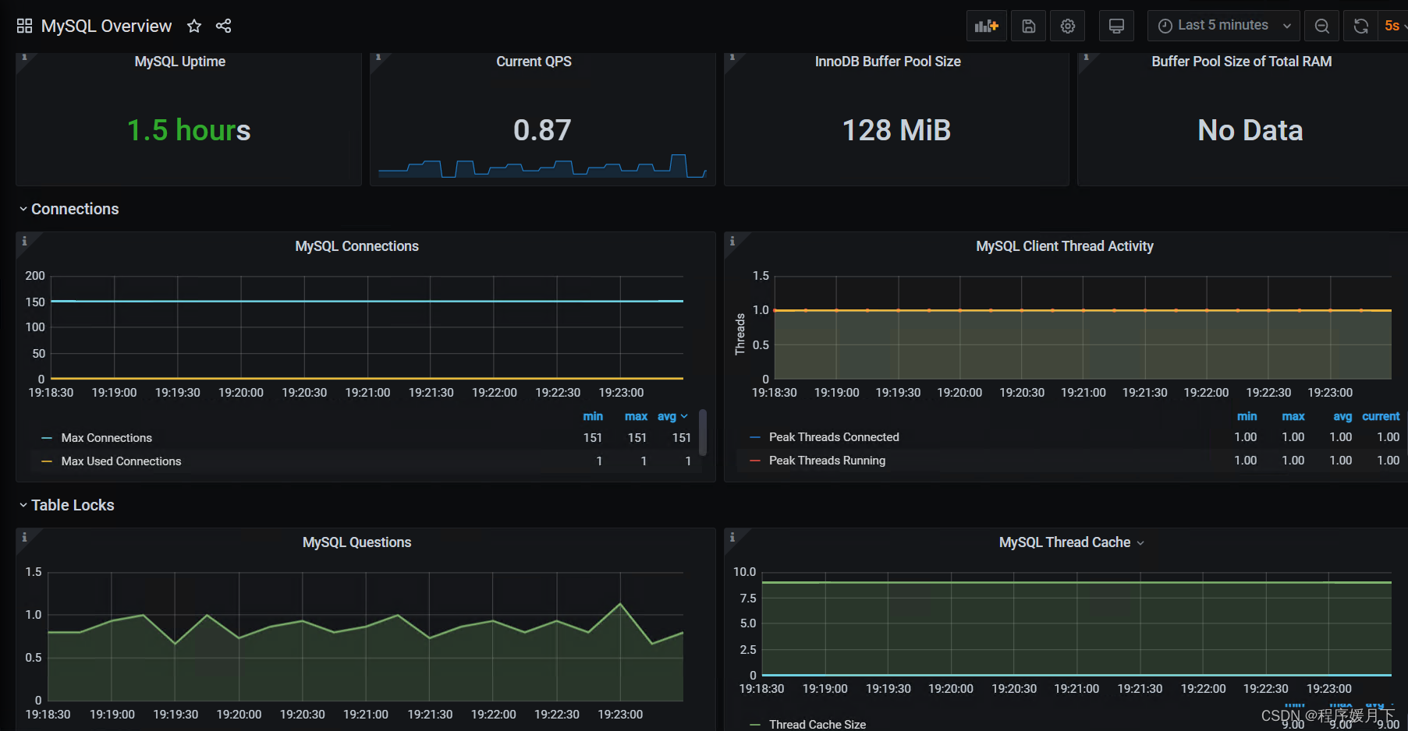Sort Thread Activity legend by current column
Viewport: 1408px width, 731px height.
(x=1381, y=416)
